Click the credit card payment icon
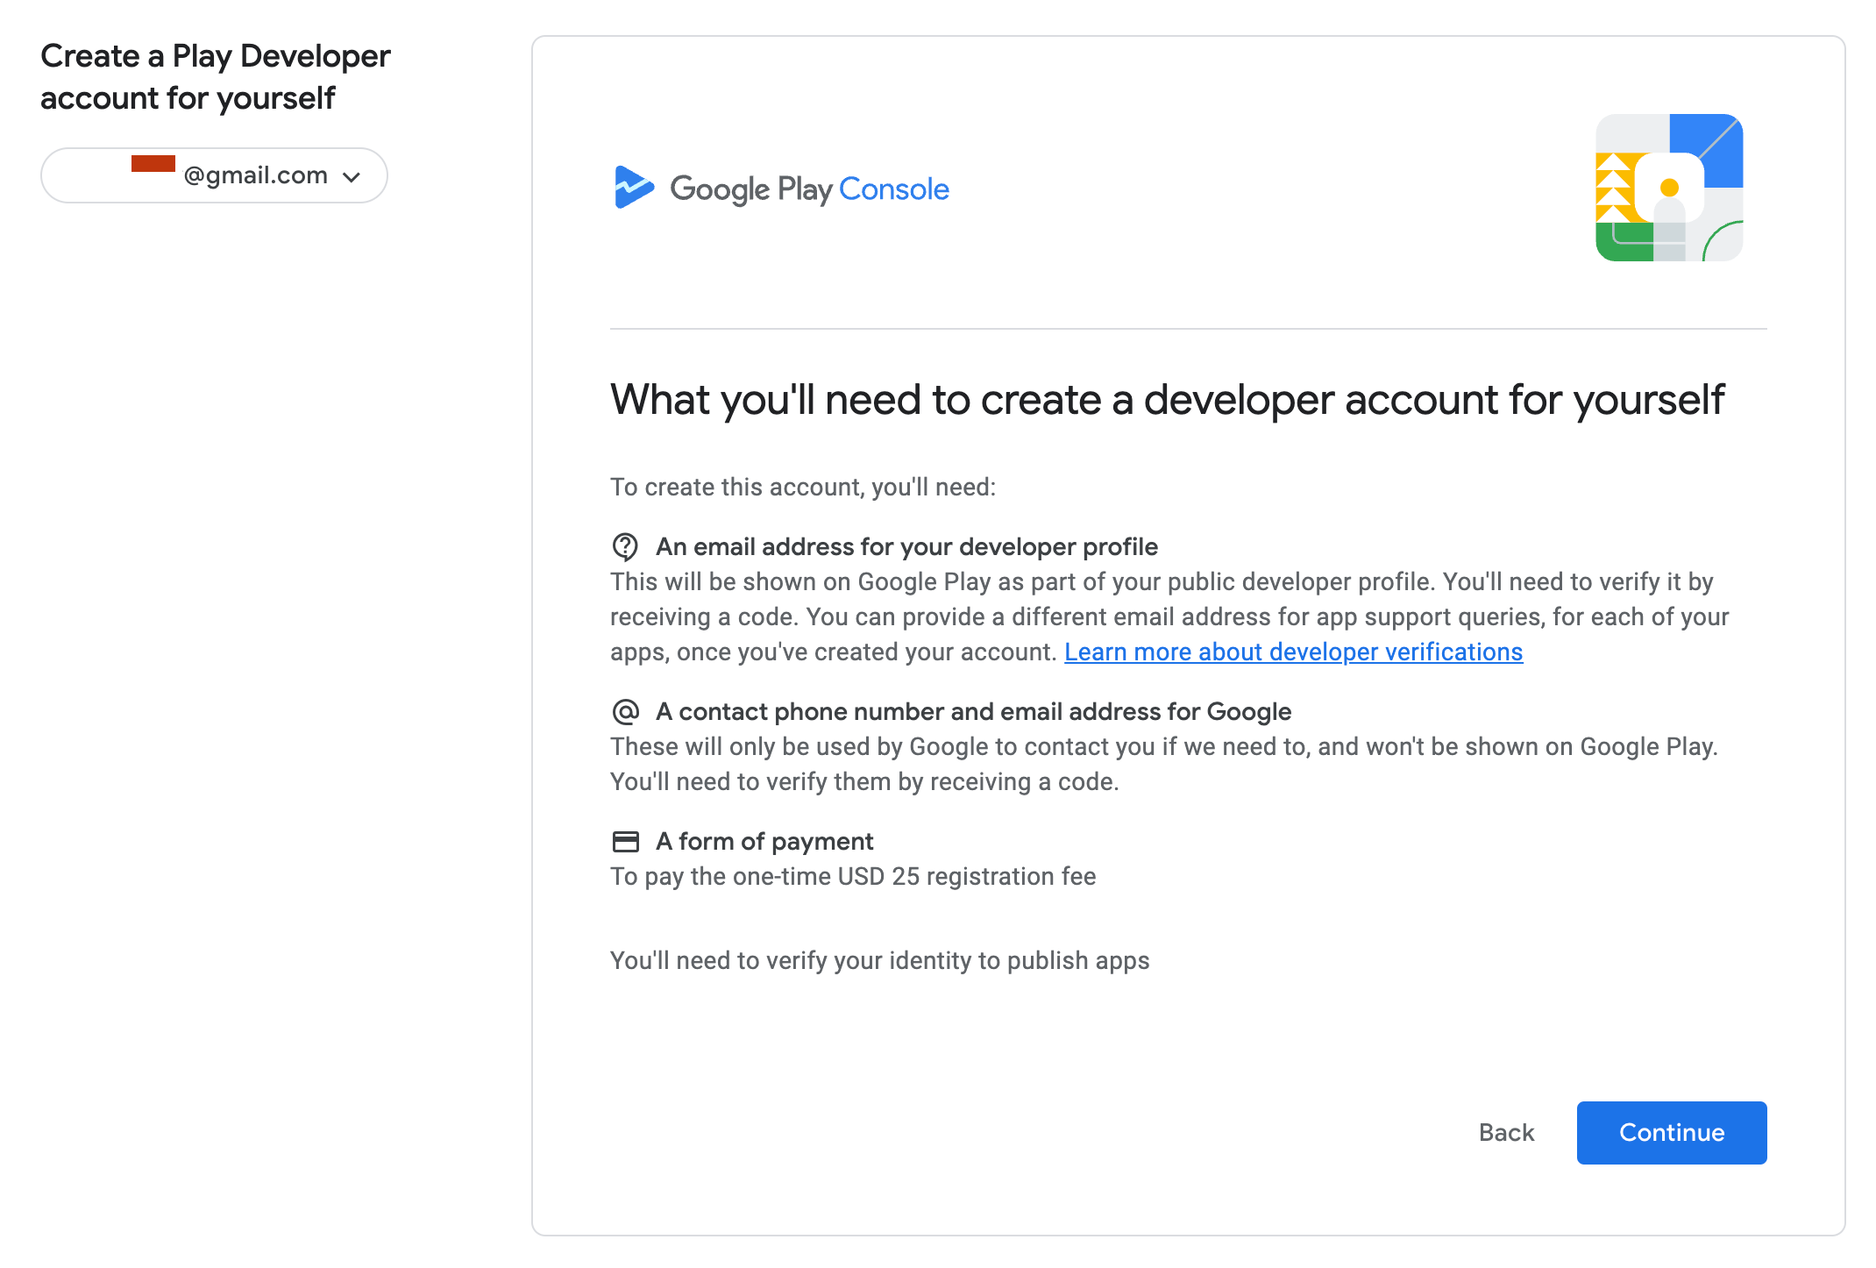Viewport: 1876px width, 1268px height. click(x=625, y=842)
